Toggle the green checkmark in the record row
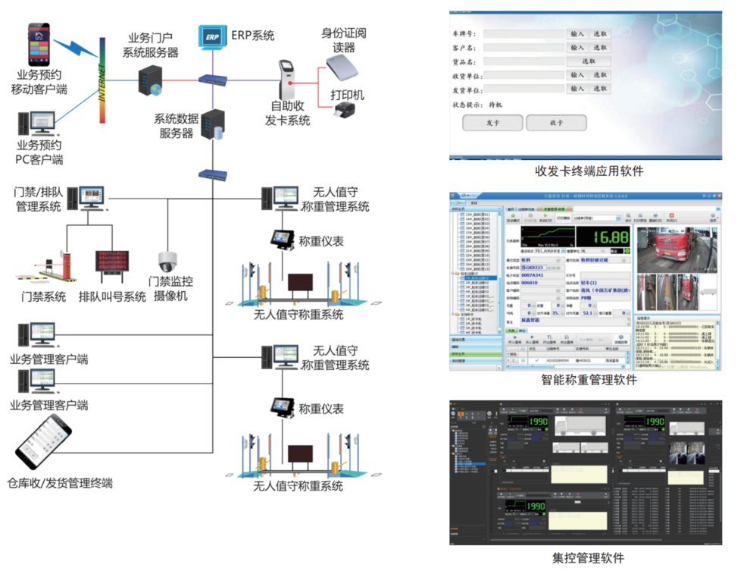Screen dimensions: 750x571 click(x=536, y=360)
